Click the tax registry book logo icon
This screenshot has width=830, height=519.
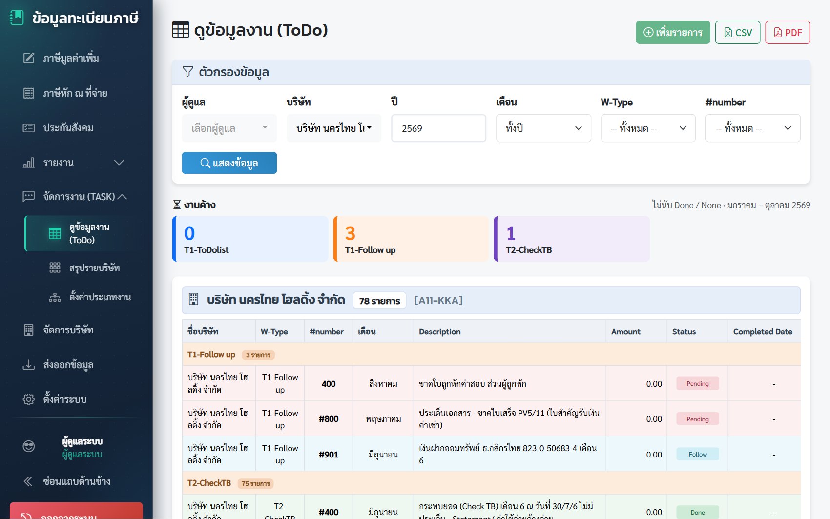click(x=17, y=18)
